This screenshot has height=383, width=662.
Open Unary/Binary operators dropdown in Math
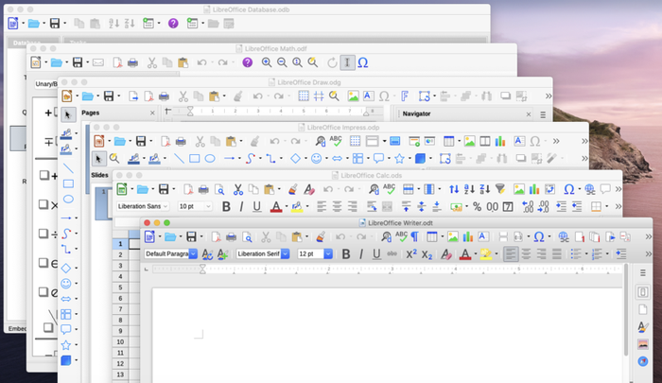click(x=46, y=84)
